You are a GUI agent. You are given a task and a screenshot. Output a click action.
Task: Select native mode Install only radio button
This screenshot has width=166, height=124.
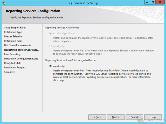click(x=50, y=46)
